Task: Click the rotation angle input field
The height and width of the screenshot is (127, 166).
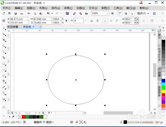Action: [79, 20]
